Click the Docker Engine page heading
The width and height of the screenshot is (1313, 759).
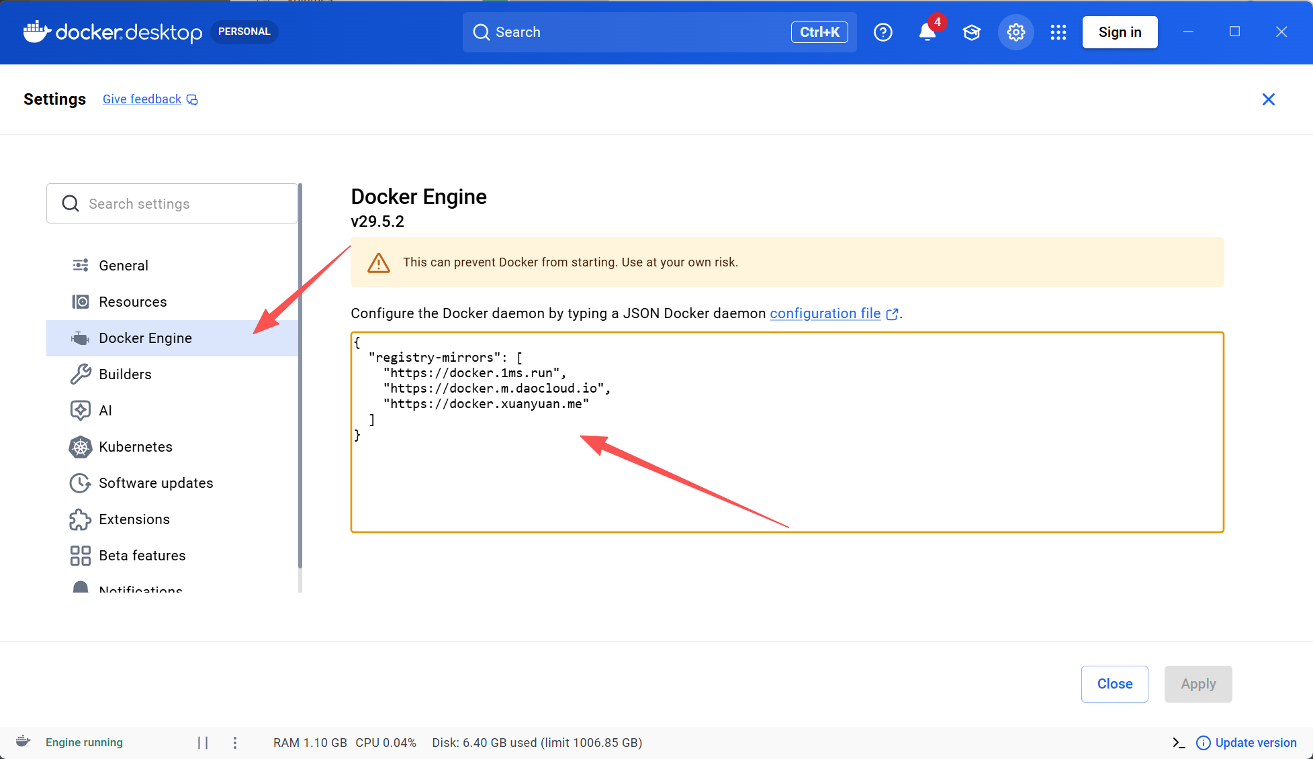click(x=419, y=197)
